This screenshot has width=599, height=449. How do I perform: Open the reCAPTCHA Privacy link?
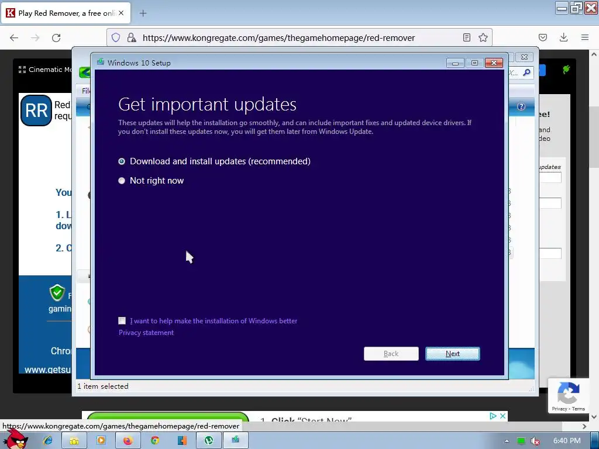(559, 409)
